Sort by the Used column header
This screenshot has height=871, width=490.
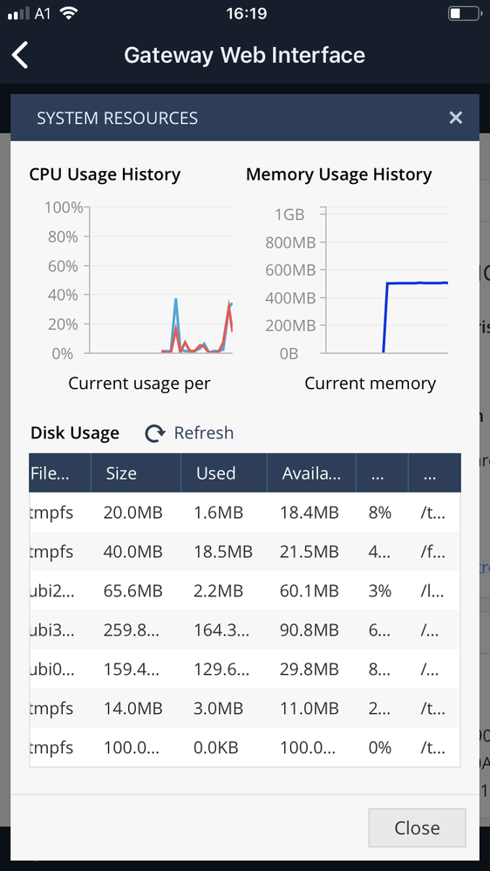point(224,473)
